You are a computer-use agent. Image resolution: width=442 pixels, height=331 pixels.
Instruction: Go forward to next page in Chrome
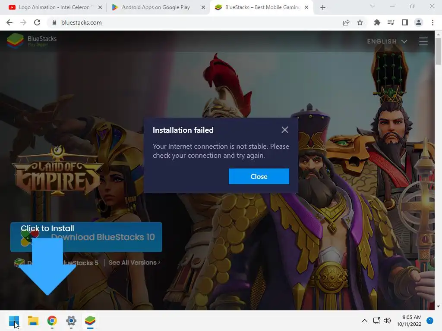(x=23, y=22)
